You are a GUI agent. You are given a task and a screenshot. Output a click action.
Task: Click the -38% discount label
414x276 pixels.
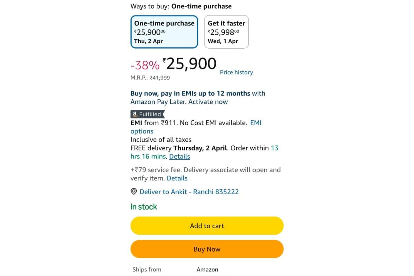coord(145,65)
